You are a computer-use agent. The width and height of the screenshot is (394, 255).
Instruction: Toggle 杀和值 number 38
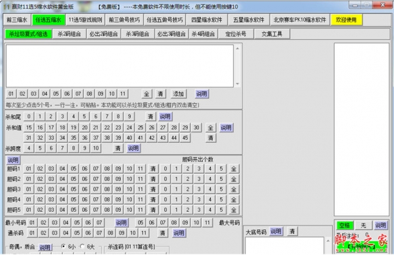107,138
